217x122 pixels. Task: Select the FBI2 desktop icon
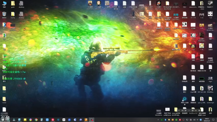184,5
